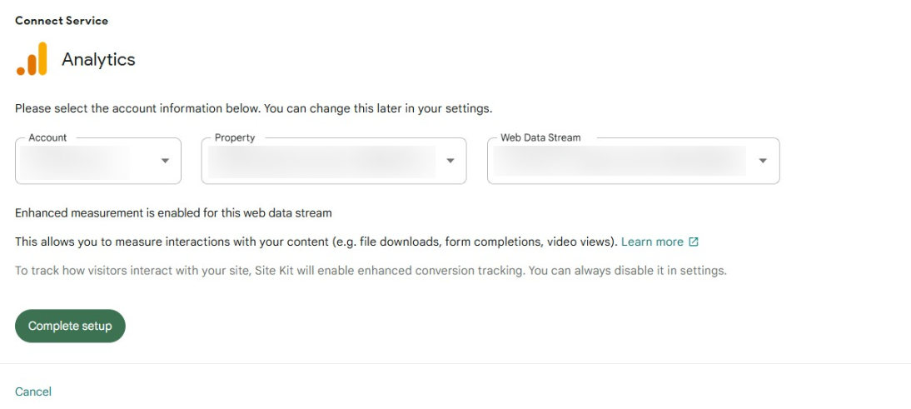Select the blurred Property field value
Image resolution: width=911 pixels, height=409 pixels.
[321, 162]
